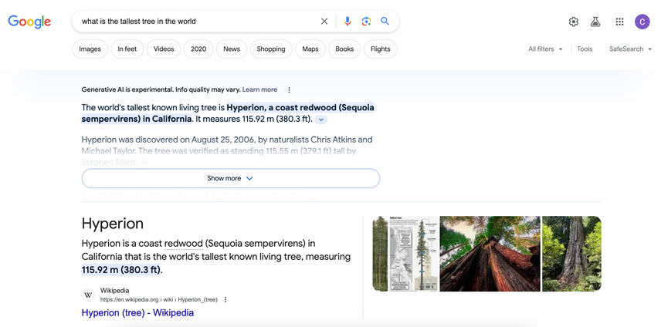This screenshot has height=327, width=661.
Task: Expand the AI answer with Show more
Action: pyautogui.click(x=231, y=178)
